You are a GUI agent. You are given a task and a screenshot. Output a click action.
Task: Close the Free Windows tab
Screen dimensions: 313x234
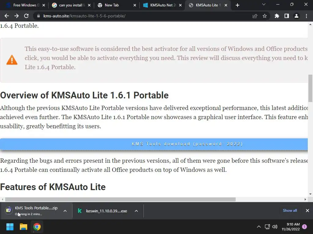[x=44, y=5]
